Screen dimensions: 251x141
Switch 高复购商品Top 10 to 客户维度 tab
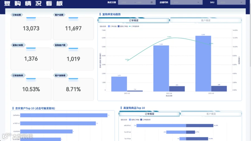point(211,114)
